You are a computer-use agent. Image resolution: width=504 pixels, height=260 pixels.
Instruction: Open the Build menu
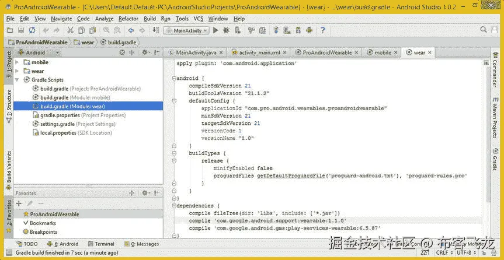pos(150,19)
